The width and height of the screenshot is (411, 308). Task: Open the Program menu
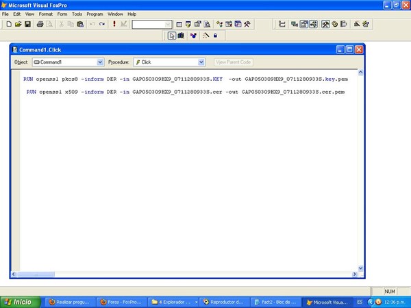coord(95,14)
